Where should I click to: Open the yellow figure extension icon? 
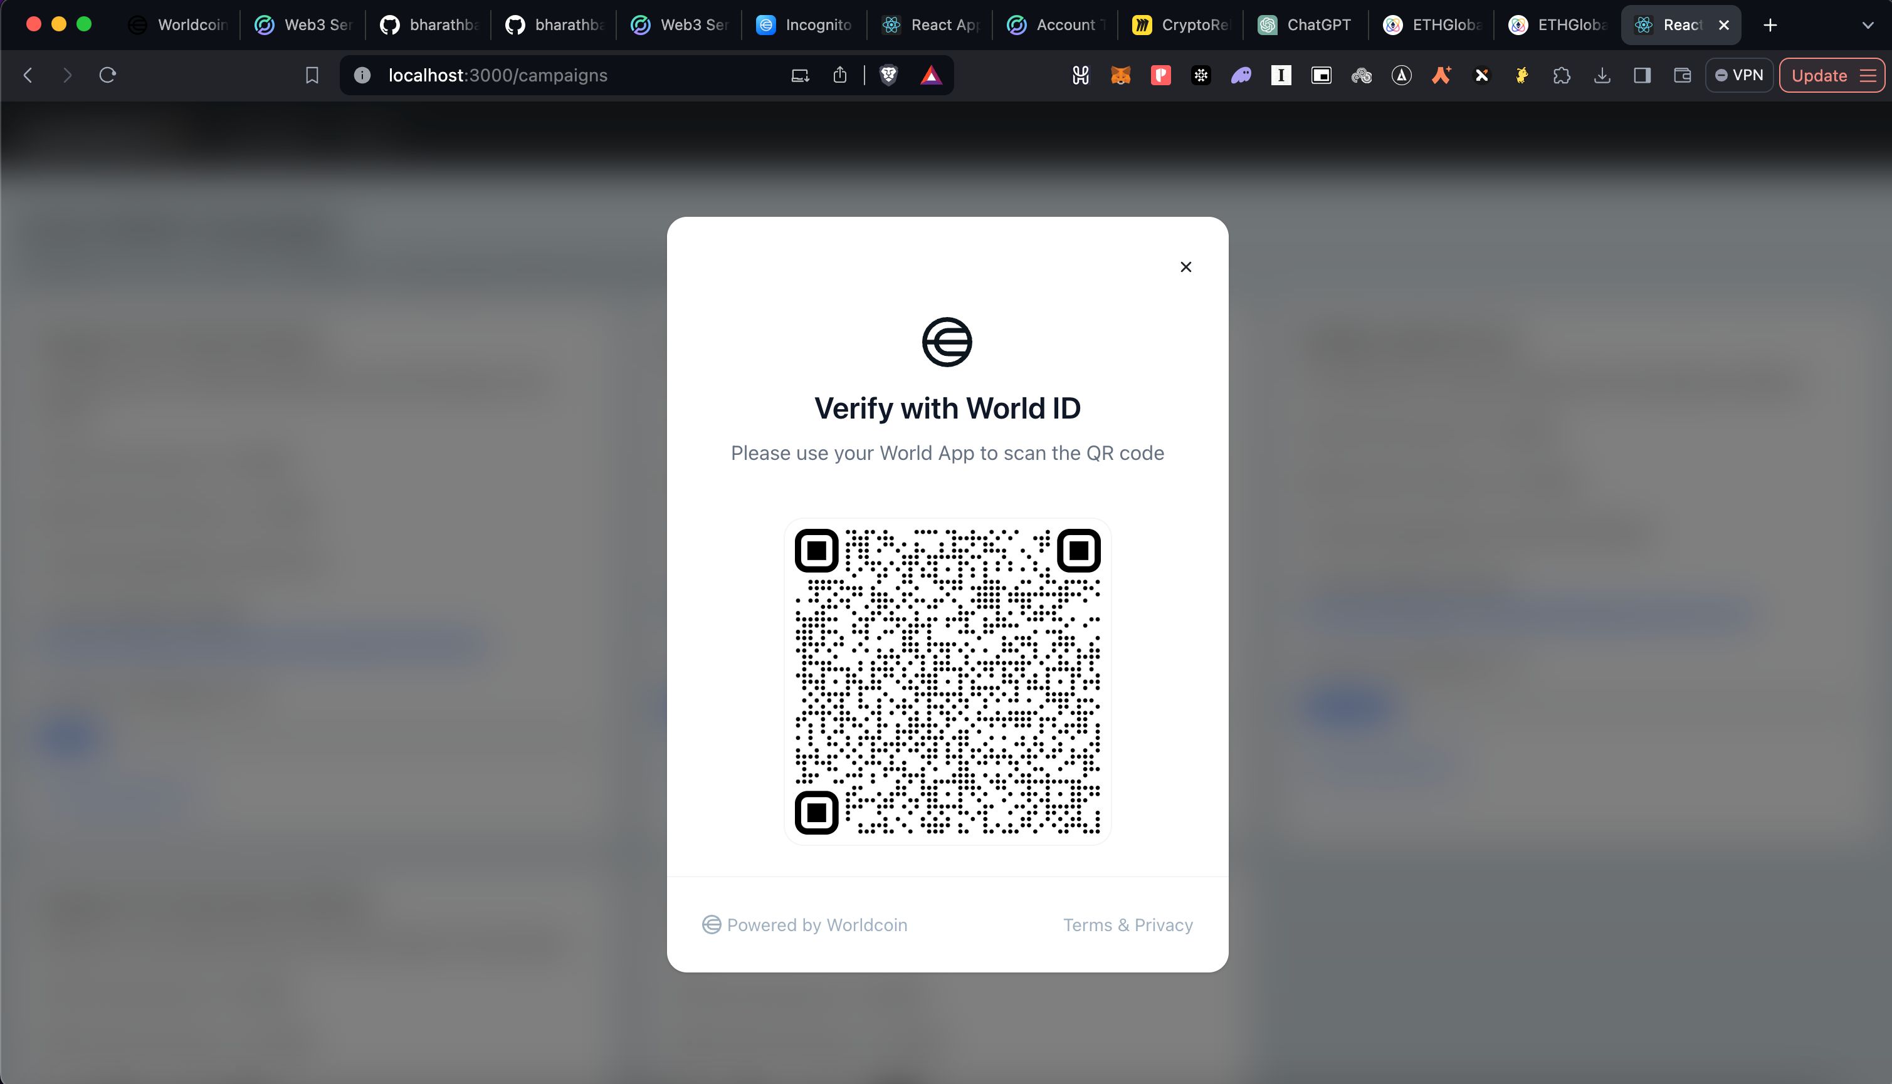click(x=1521, y=75)
